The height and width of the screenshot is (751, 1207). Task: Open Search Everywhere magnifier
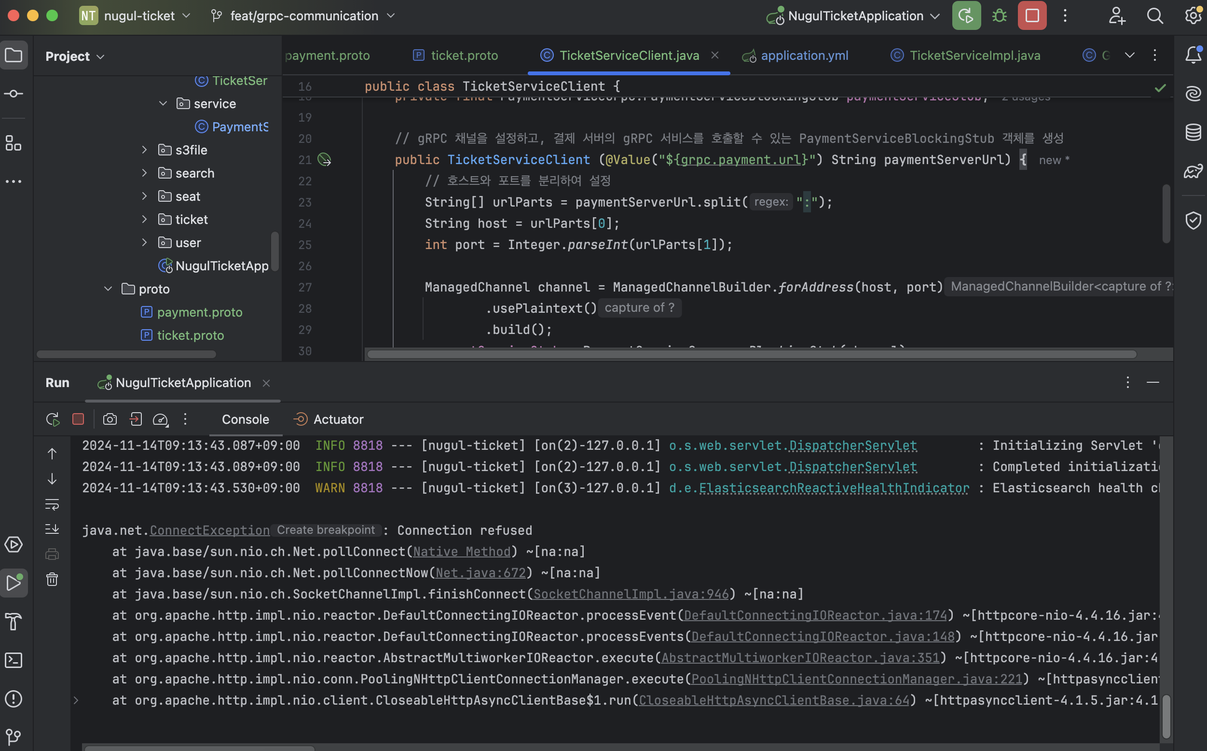tap(1155, 16)
